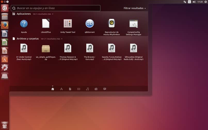Launch qBittorrent application

pos(90,23)
